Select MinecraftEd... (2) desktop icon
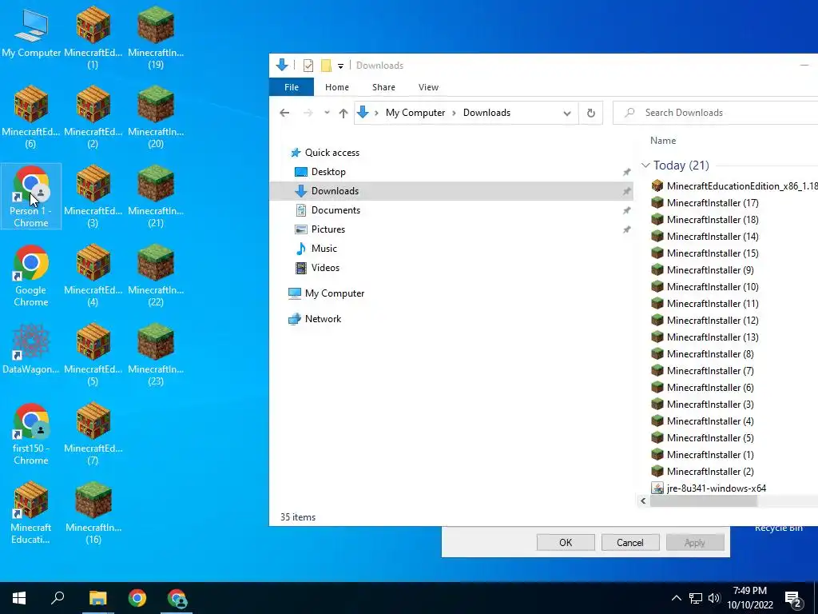The width and height of the screenshot is (818, 614). click(93, 117)
